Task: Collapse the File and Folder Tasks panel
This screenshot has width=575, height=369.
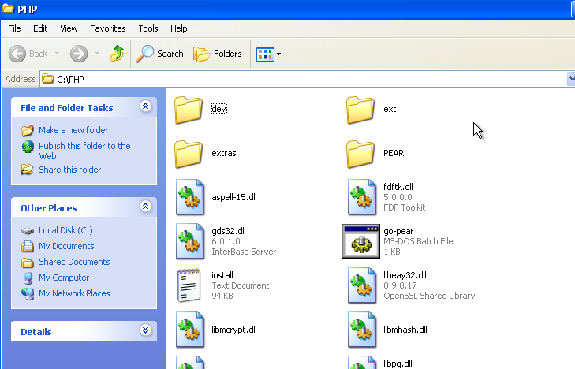Action: [145, 106]
